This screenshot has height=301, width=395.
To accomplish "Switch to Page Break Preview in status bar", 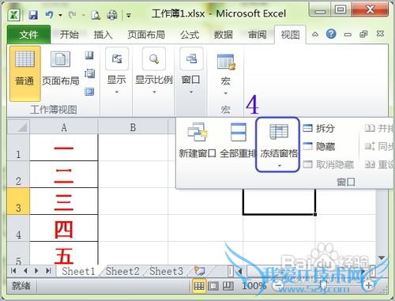I will [228, 286].
